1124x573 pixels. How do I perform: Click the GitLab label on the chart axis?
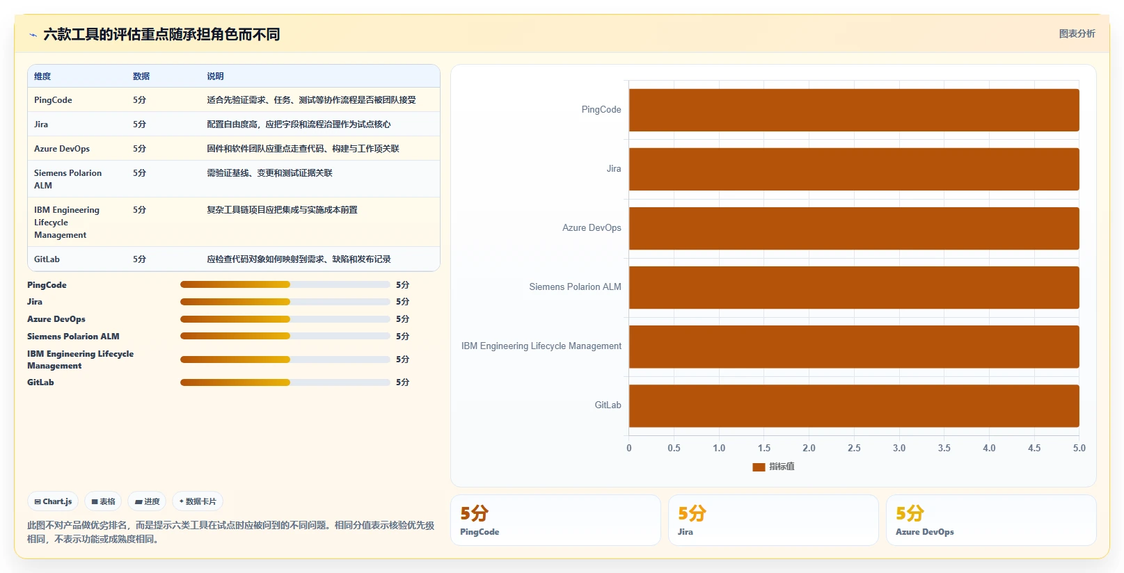tap(608, 405)
